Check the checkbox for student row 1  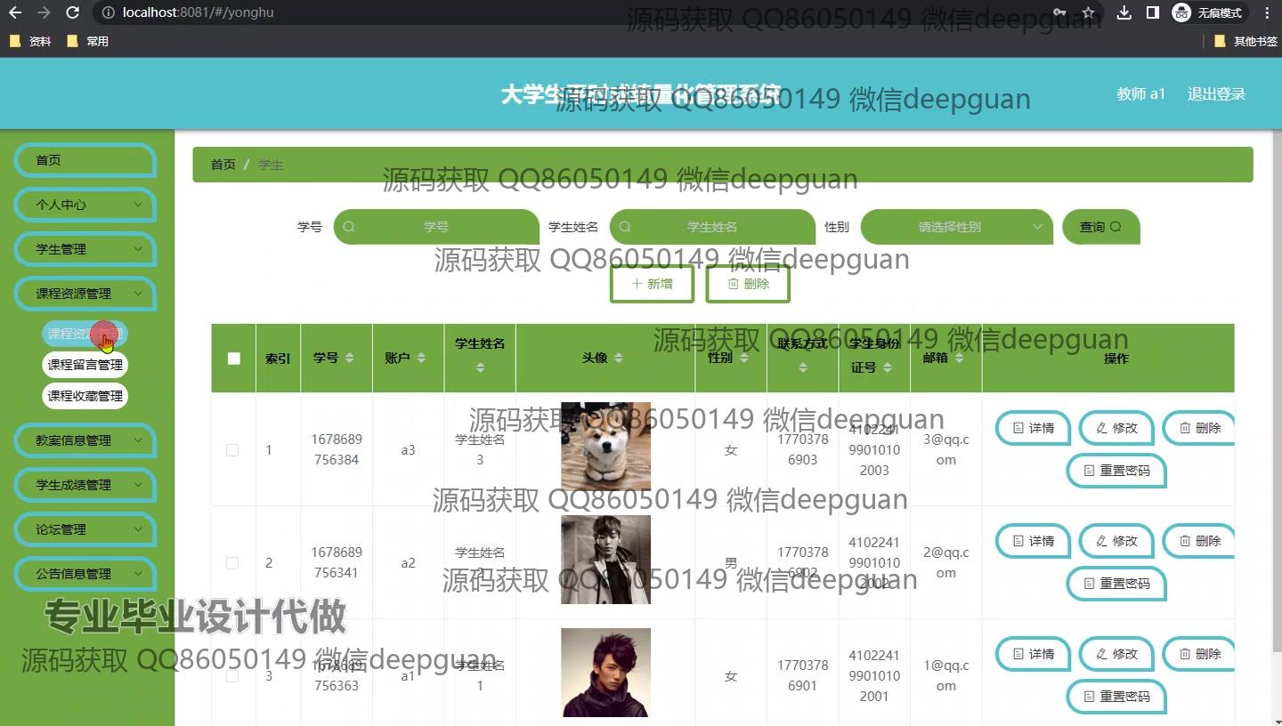click(232, 450)
